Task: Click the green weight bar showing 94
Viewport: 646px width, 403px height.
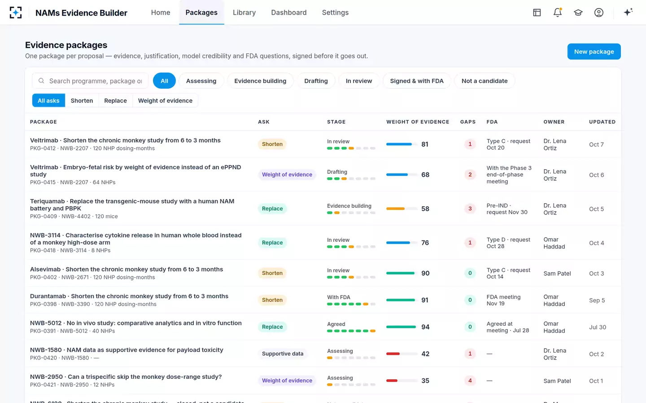Action: click(x=402, y=327)
